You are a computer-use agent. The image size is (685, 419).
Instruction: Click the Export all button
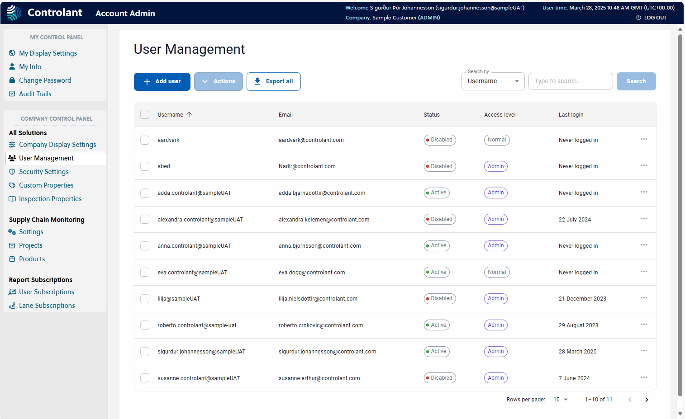(273, 81)
